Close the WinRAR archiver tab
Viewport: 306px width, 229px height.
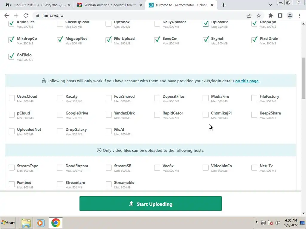[x=141, y=5]
